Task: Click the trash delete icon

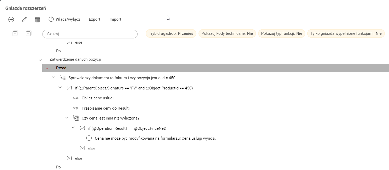Action: point(37,19)
